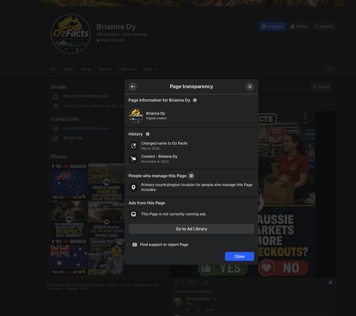This screenshot has height=316, width=356.
Task: Open the post's three-dot options menu
Action: click(329, 104)
